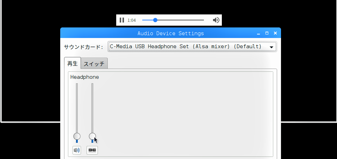Click the media player seek bar handle
The image size is (337, 159).
coord(155,20)
